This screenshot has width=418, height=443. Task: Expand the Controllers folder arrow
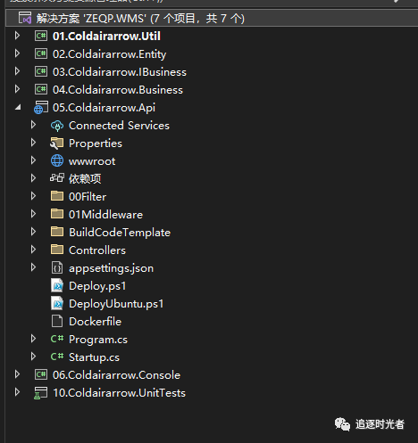coord(33,250)
